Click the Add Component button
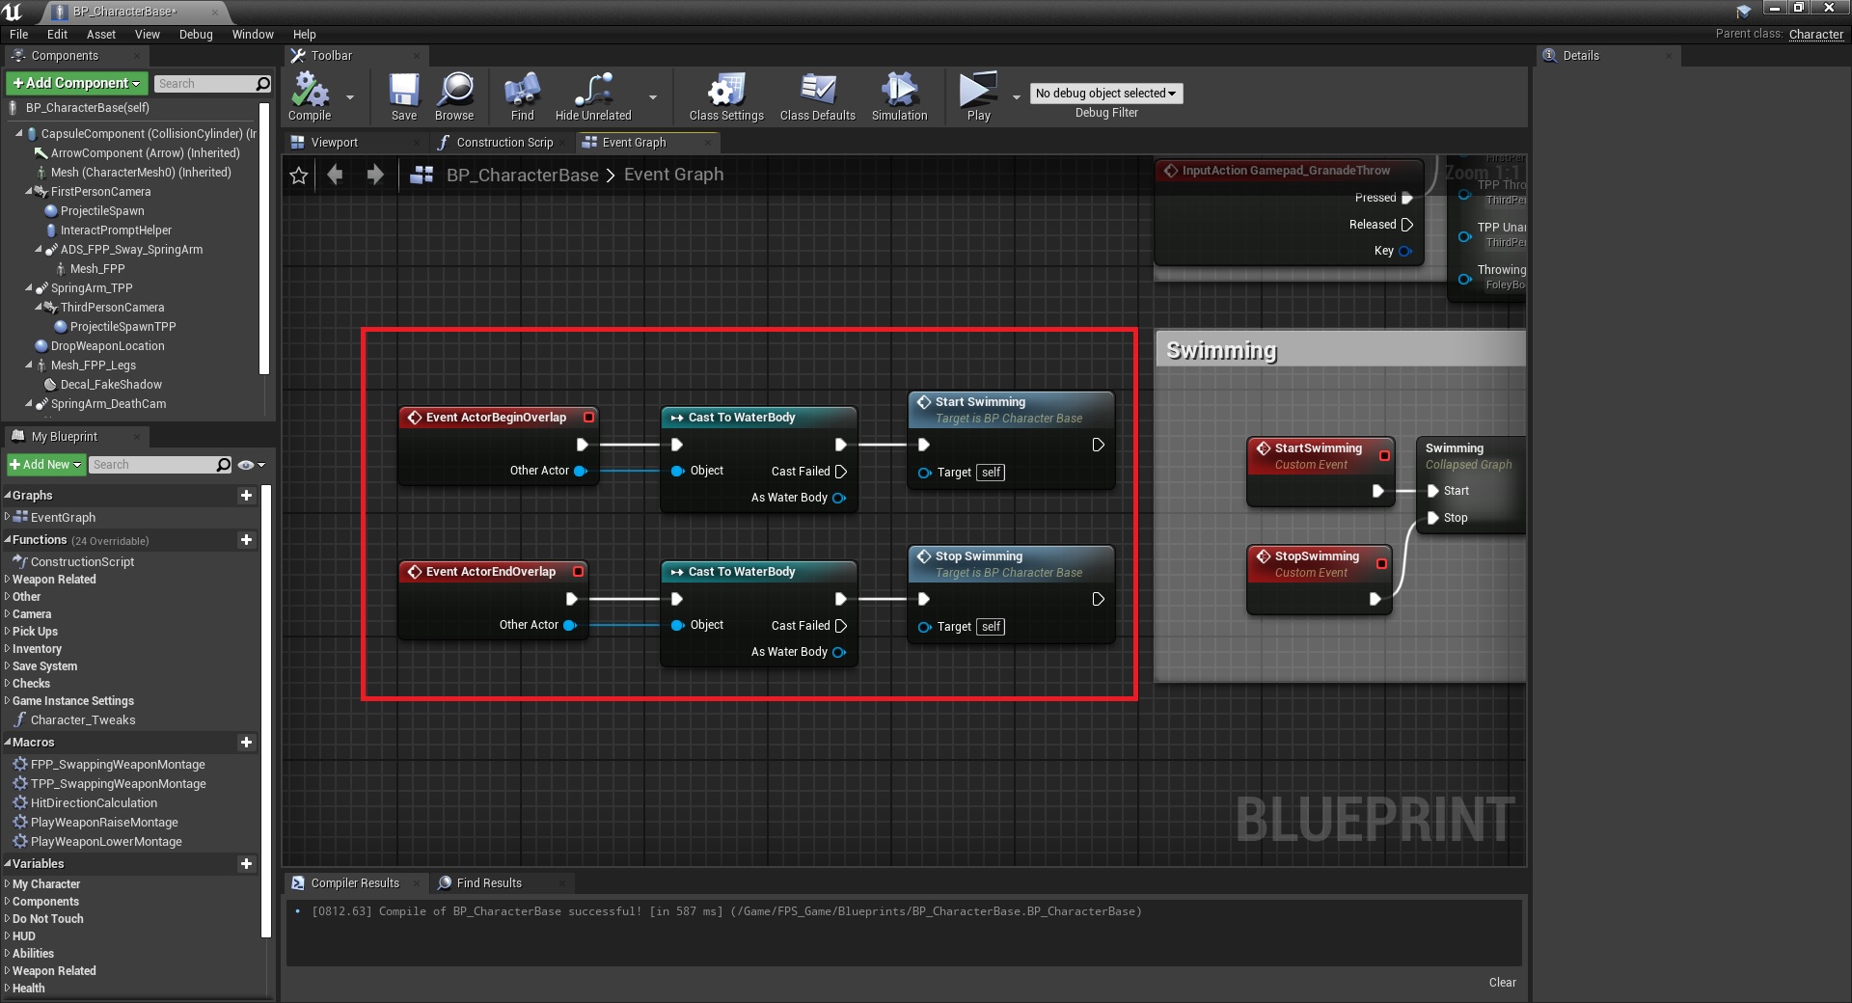 tap(77, 84)
